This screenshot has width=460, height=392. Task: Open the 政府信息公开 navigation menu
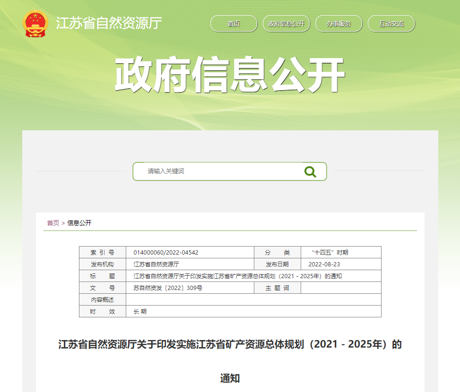286,23
